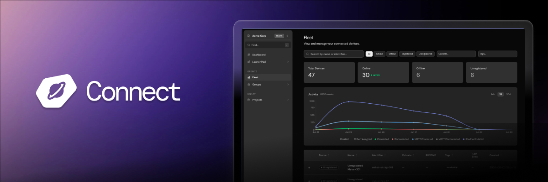Toggle the MQTT Connected legend entry
The image size is (548, 182).
[424, 139]
